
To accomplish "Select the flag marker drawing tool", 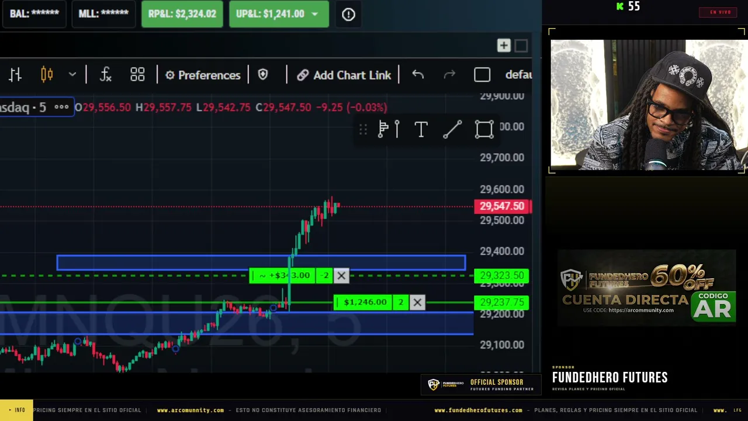I will (383, 129).
